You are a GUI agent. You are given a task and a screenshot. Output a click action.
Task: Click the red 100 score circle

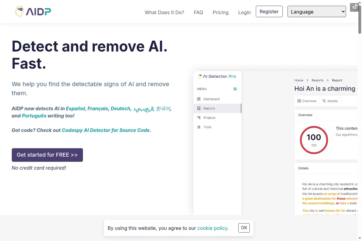point(314,140)
